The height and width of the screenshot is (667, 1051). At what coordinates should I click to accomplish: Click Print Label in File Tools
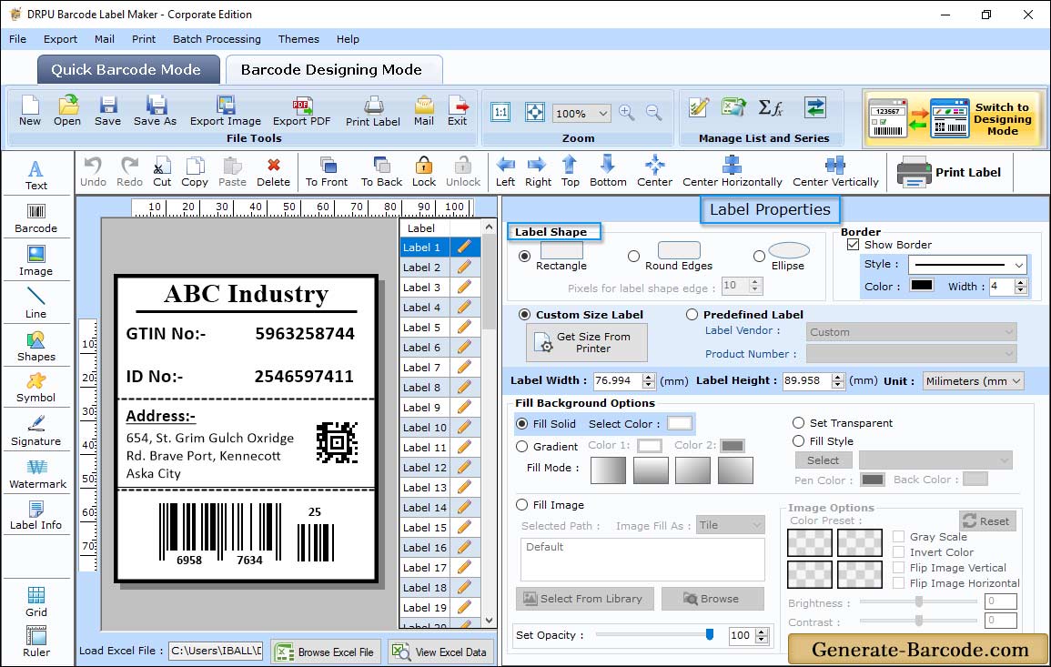click(x=373, y=111)
